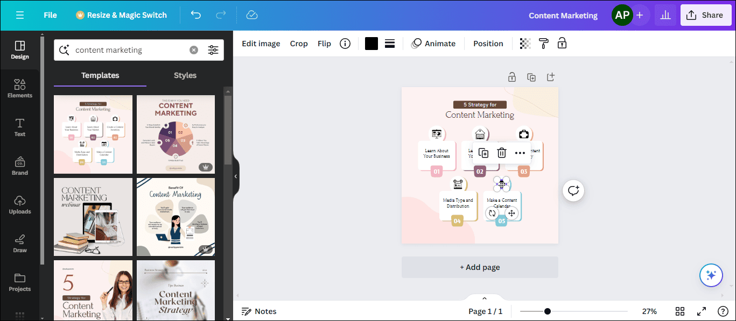Open the Uploads side panel
This screenshot has height=321, width=736.
[x=20, y=205]
